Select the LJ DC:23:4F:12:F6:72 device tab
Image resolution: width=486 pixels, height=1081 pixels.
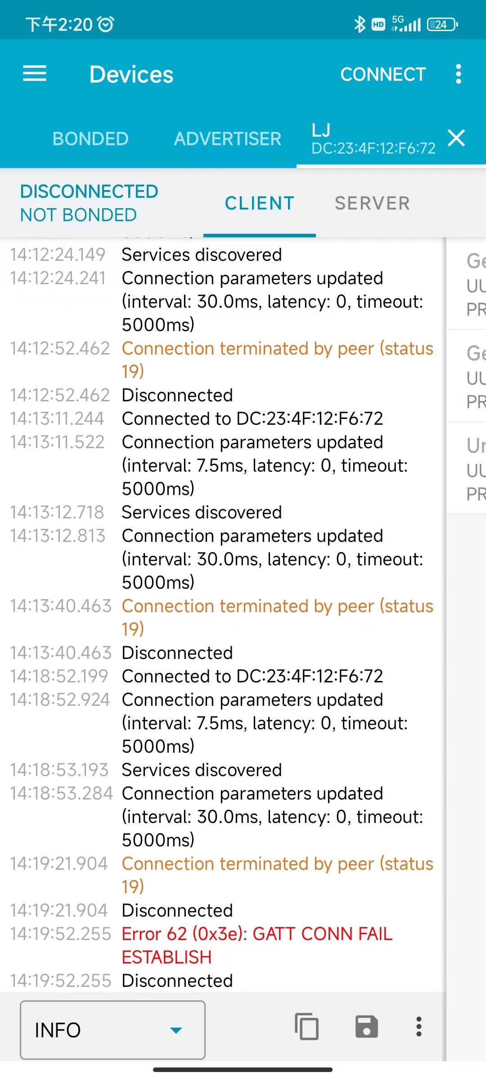tap(373, 139)
